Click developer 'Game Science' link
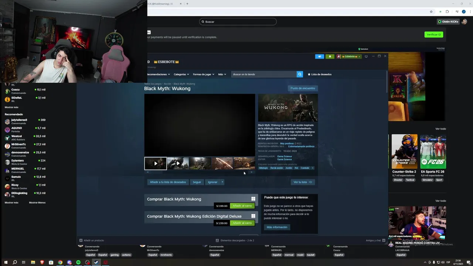Screen dimensions: 473x266 284,156
